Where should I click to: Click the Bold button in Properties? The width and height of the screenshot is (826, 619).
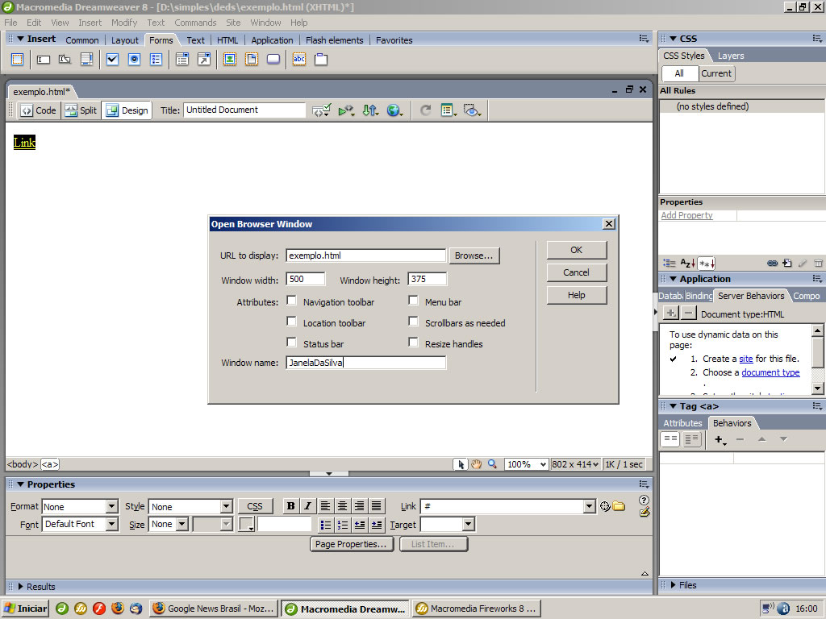(290, 506)
